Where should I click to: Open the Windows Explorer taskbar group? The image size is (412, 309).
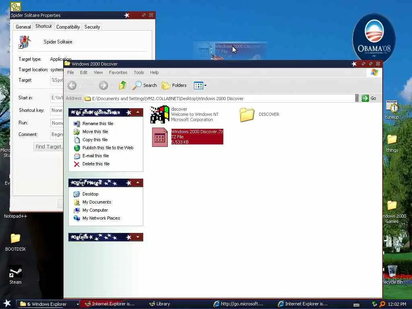48,304
